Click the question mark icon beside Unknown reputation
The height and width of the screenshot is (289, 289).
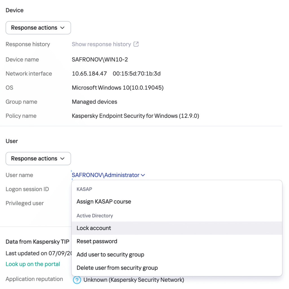(x=77, y=280)
